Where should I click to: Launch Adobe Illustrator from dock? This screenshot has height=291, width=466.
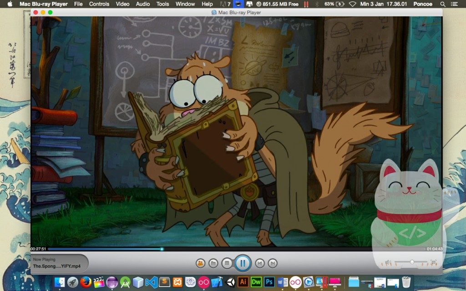(243, 282)
